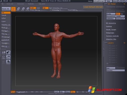Image resolution: width=127 pixels, height=95 pixels.
Task: Select the Rotate edit mode icon in top toolbar
Action: coord(28,9)
